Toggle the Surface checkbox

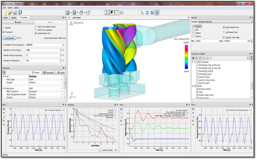[193, 26]
